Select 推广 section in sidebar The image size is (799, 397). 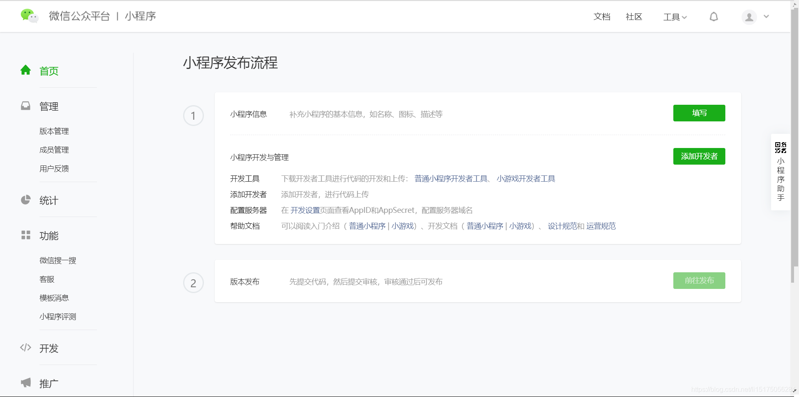(49, 384)
